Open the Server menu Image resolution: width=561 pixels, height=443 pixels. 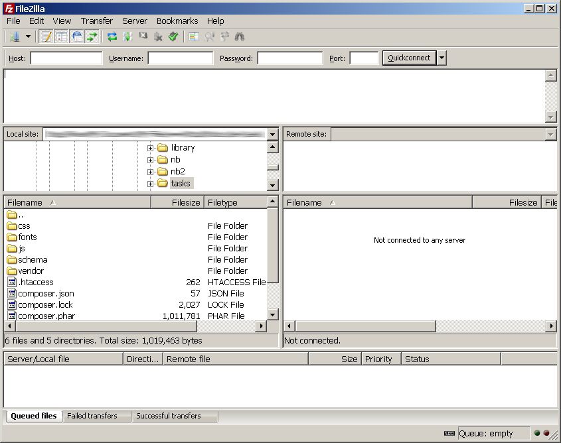(x=135, y=21)
